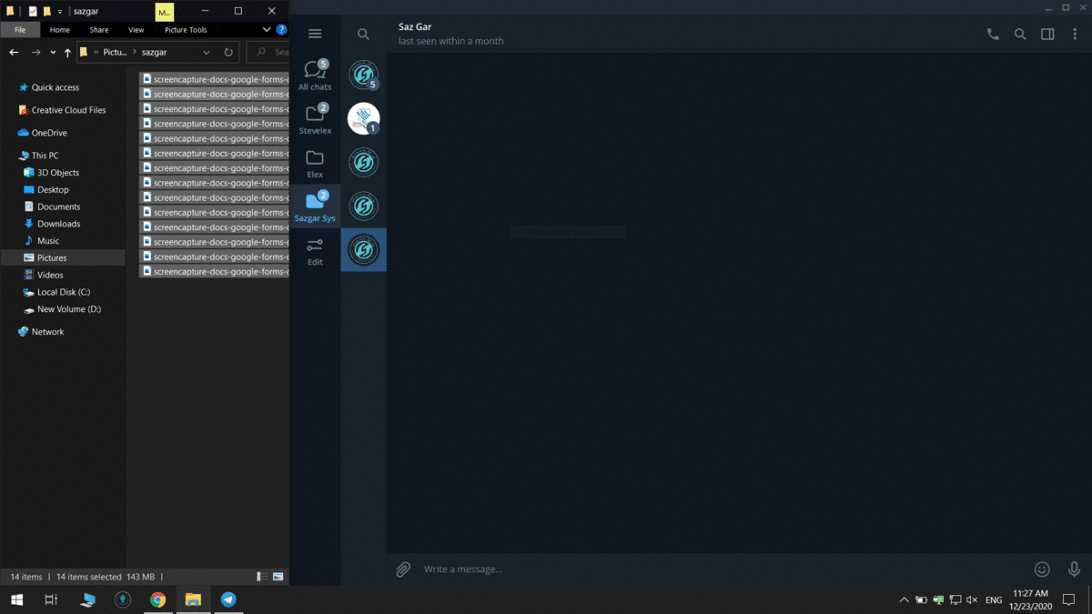Screen dimensions: 1092x614
Task: Open the three-dot menu in the chat header
Action: point(1075,33)
